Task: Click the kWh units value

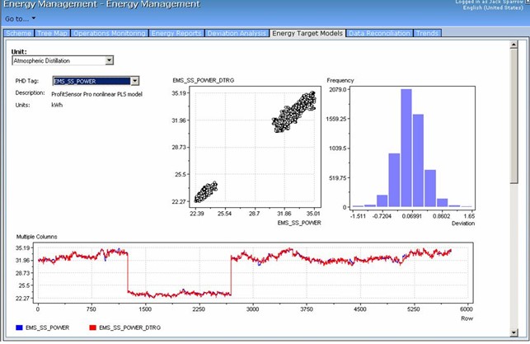Action: click(57, 105)
